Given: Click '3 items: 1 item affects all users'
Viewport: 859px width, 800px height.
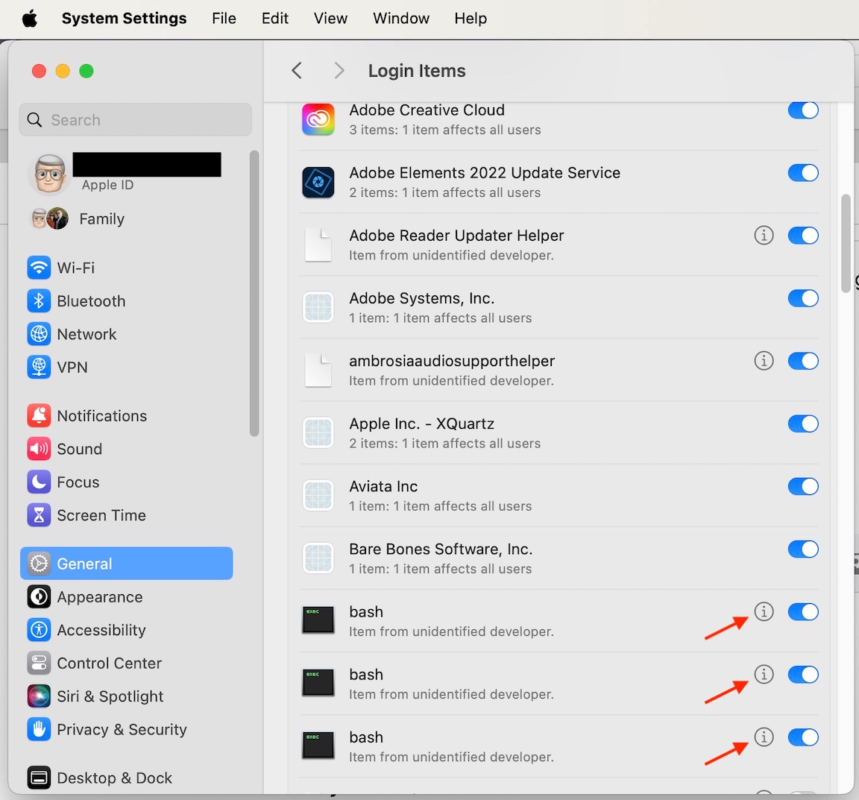Looking at the screenshot, I should (x=445, y=130).
